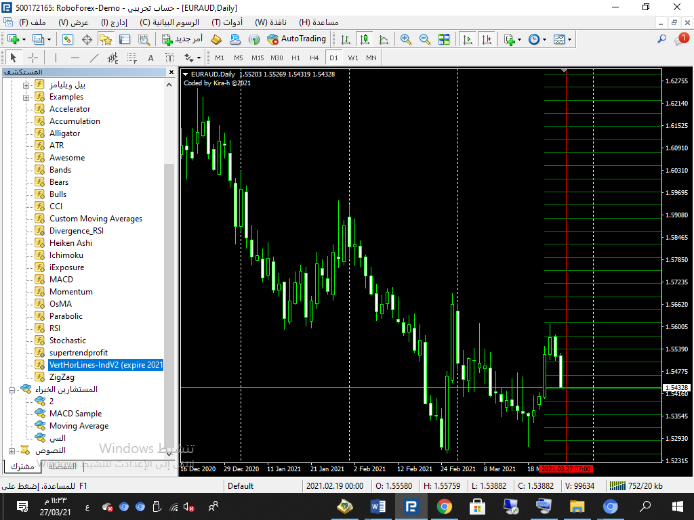Switch chart to line chart type

(384, 39)
